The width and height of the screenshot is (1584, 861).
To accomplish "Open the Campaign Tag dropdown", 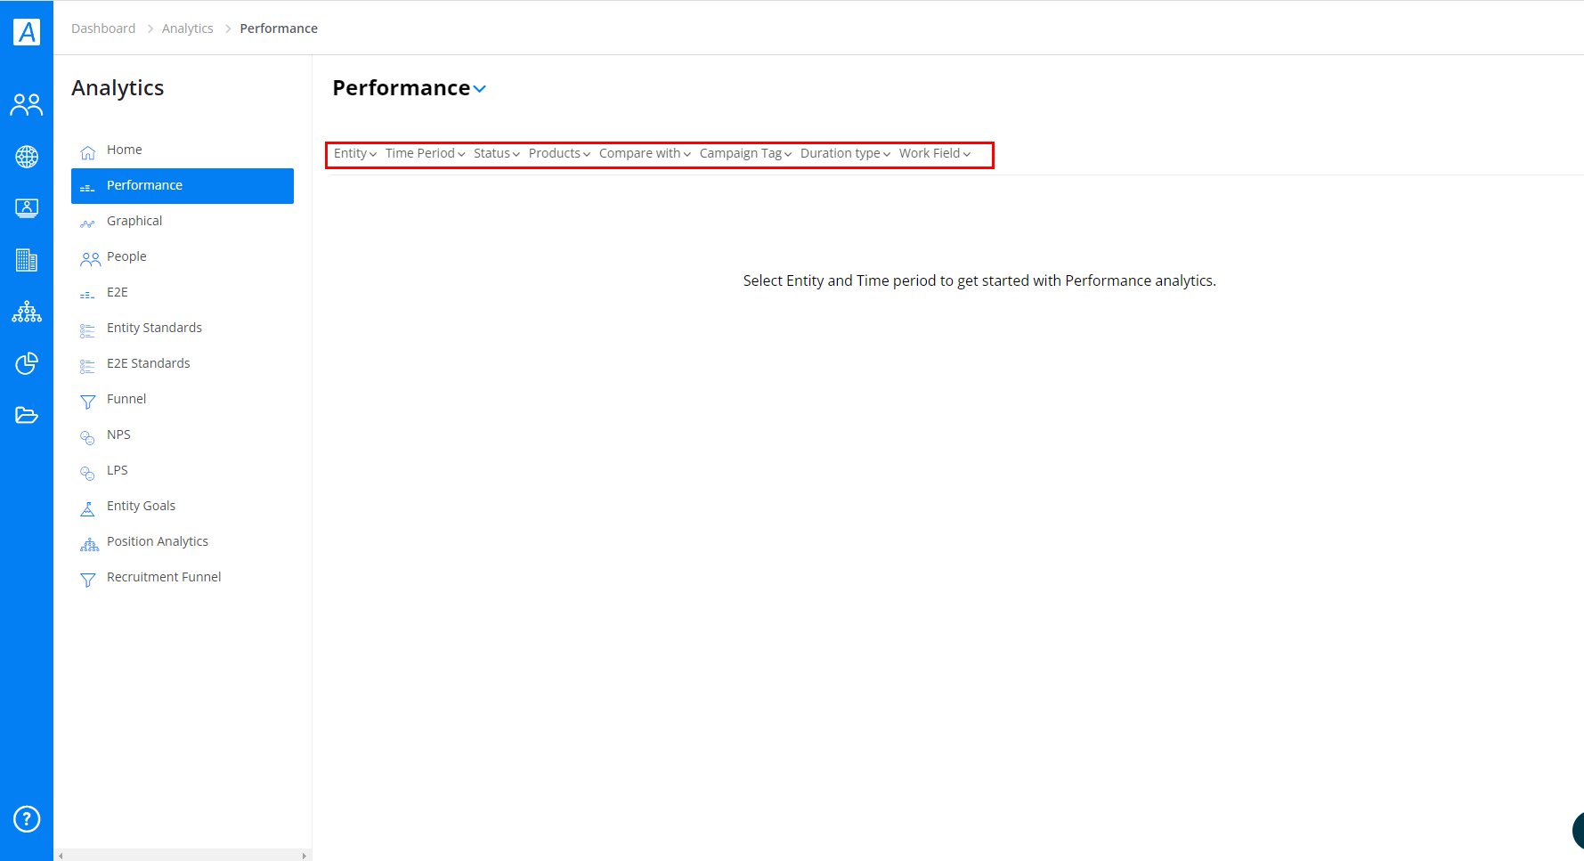I will pyautogui.click(x=745, y=153).
